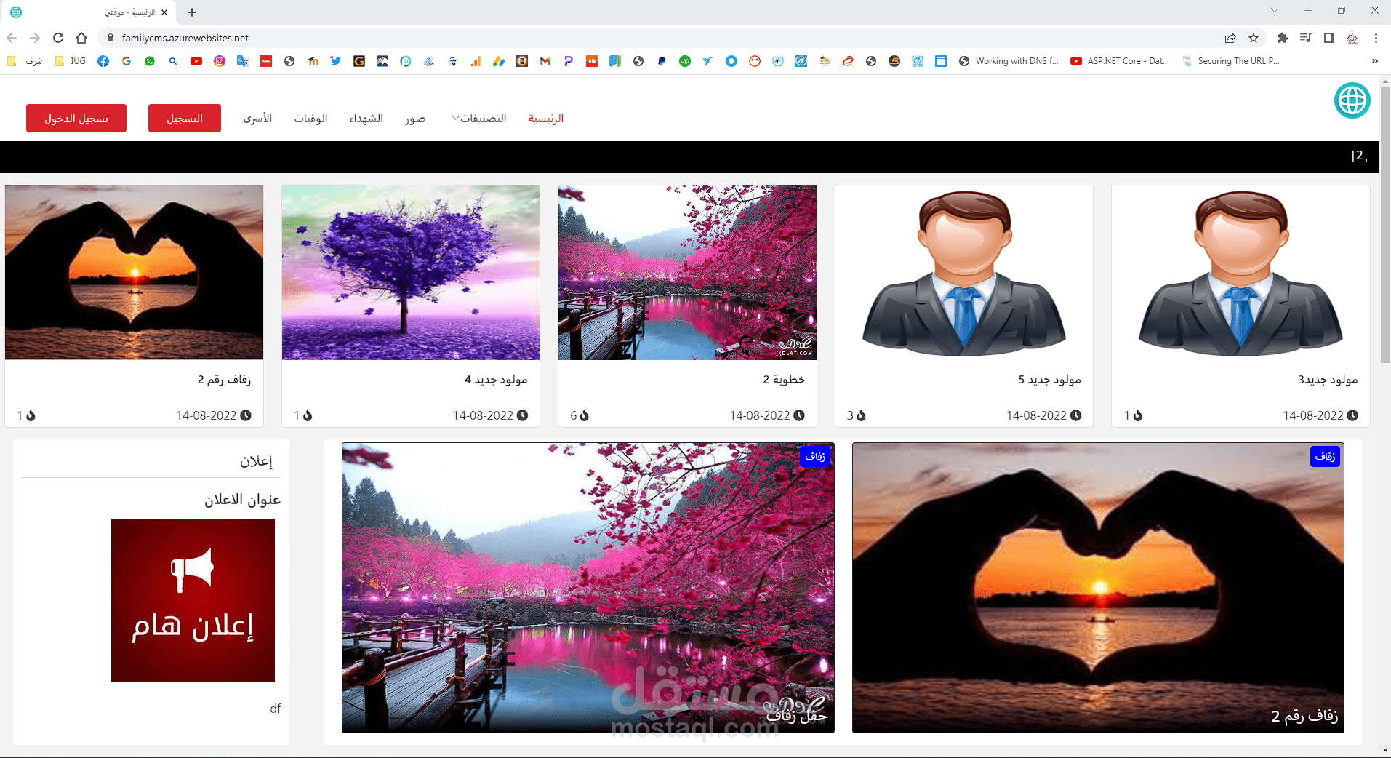
Task: Click the التسجيل register button
Action: (x=185, y=119)
